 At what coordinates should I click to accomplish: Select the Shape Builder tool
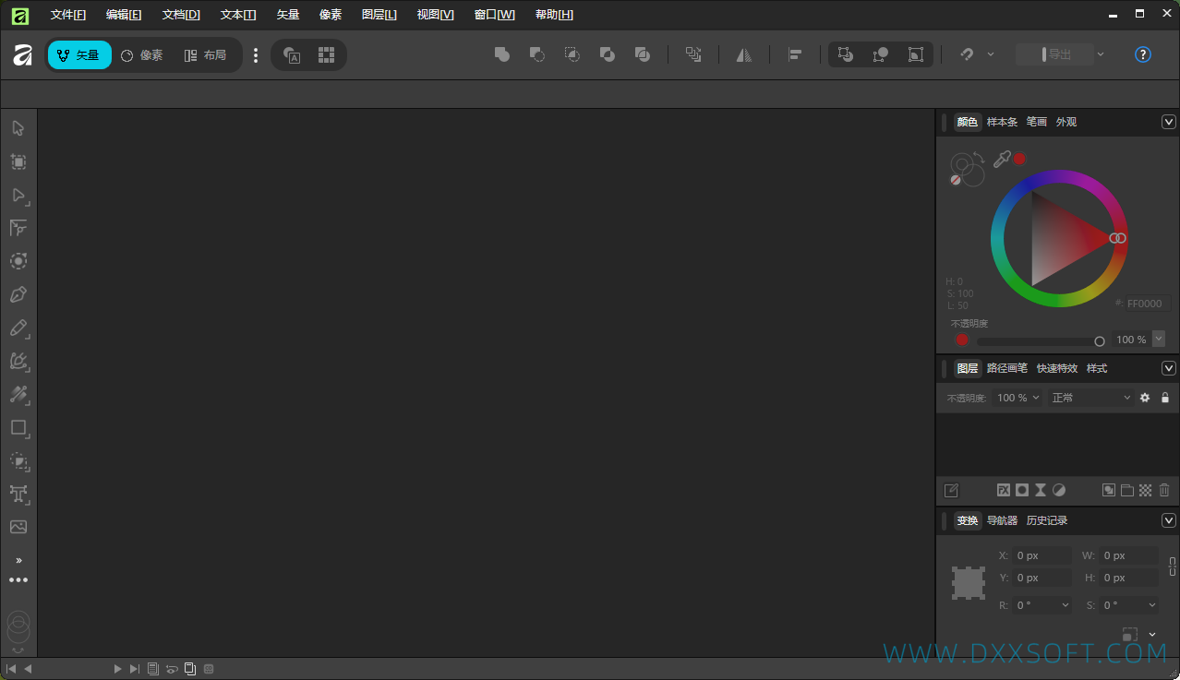pyautogui.click(x=18, y=460)
